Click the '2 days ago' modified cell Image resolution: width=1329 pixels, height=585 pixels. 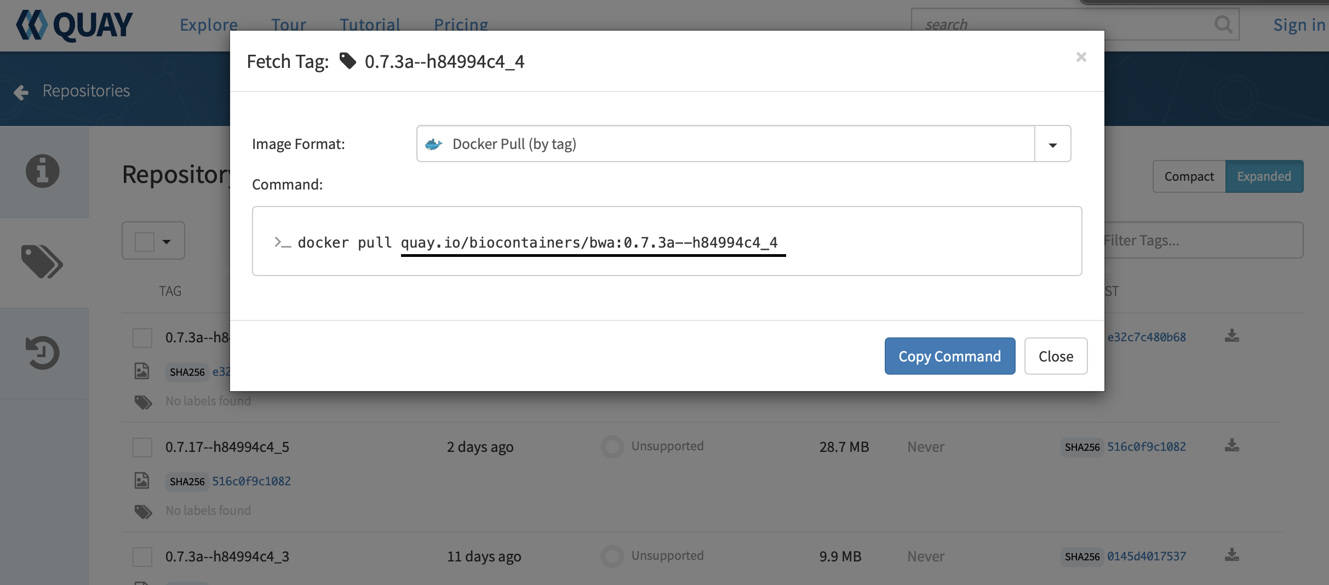pos(480,447)
